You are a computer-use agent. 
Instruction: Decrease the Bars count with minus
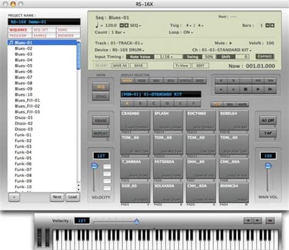pos(268,26)
